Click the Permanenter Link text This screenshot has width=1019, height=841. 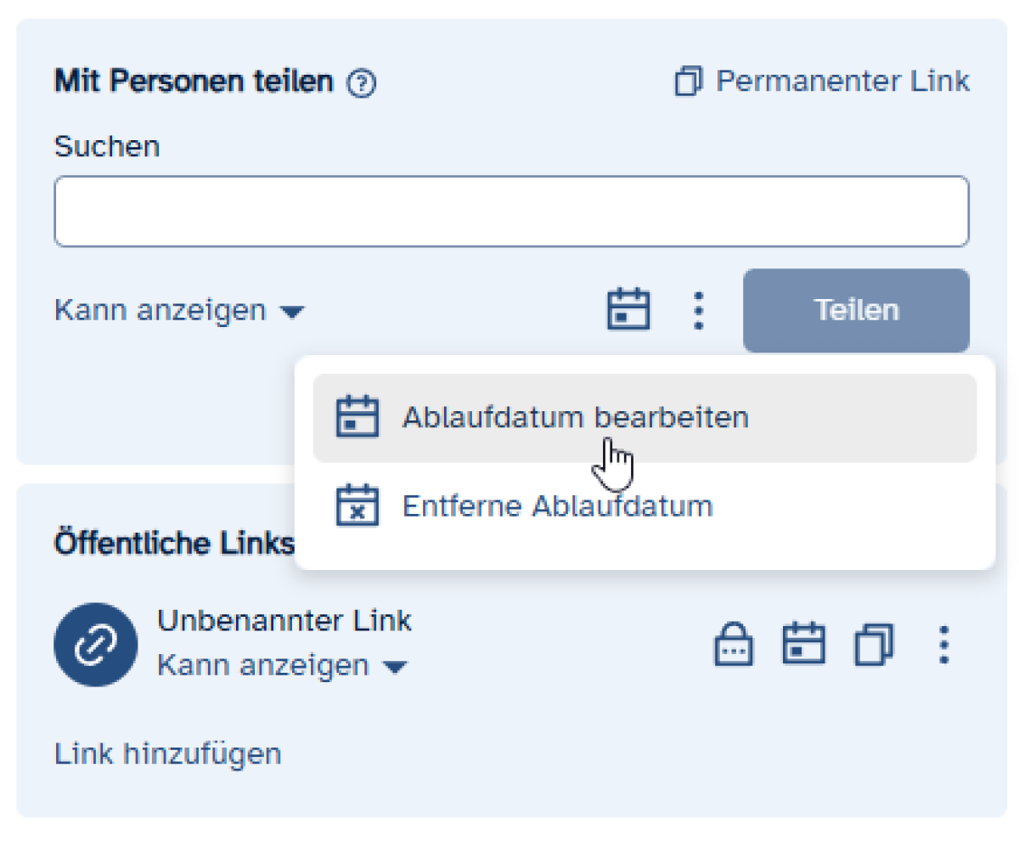(x=842, y=82)
